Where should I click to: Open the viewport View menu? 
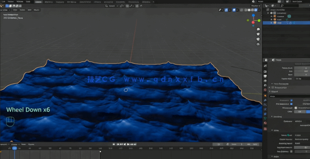pyautogui.click(x=15, y=10)
